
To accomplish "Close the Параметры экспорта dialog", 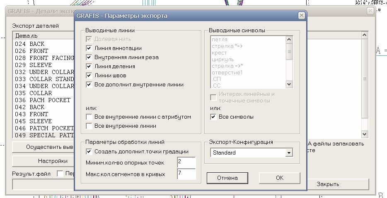I will [x=301, y=16].
